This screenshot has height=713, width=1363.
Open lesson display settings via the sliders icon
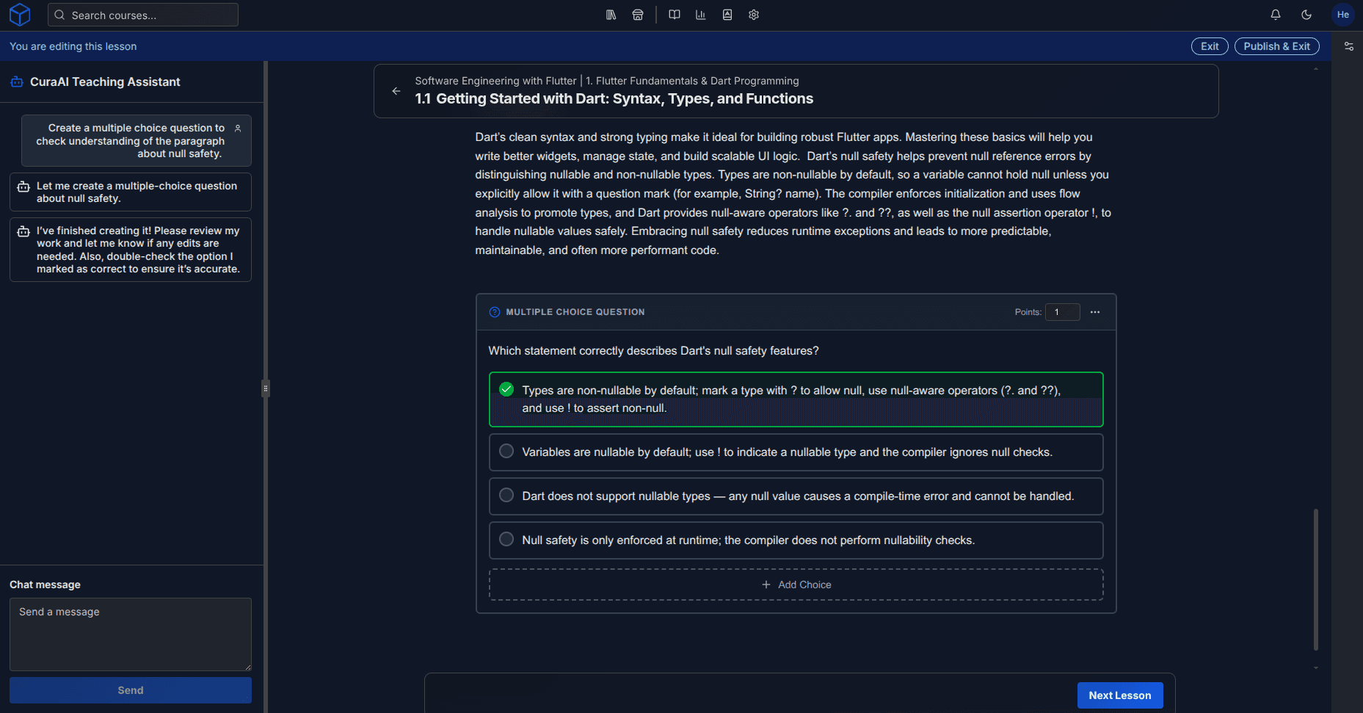pyautogui.click(x=1349, y=46)
